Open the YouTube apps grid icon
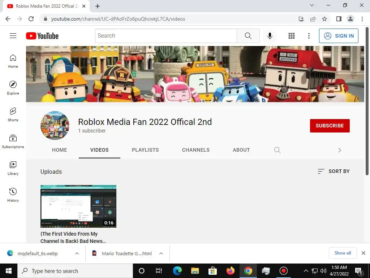 click(x=292, y=36)
